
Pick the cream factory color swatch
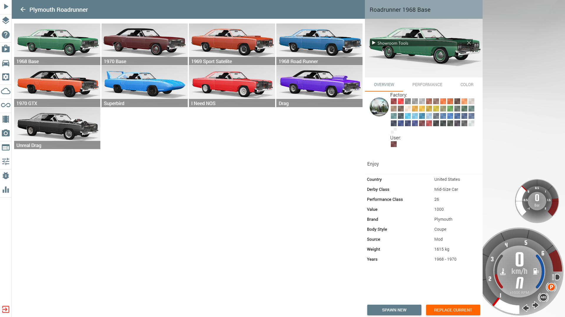(408, 109)
